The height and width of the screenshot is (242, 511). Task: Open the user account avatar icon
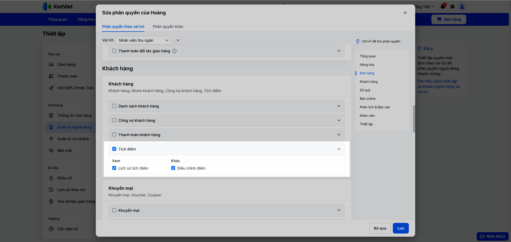462,7
